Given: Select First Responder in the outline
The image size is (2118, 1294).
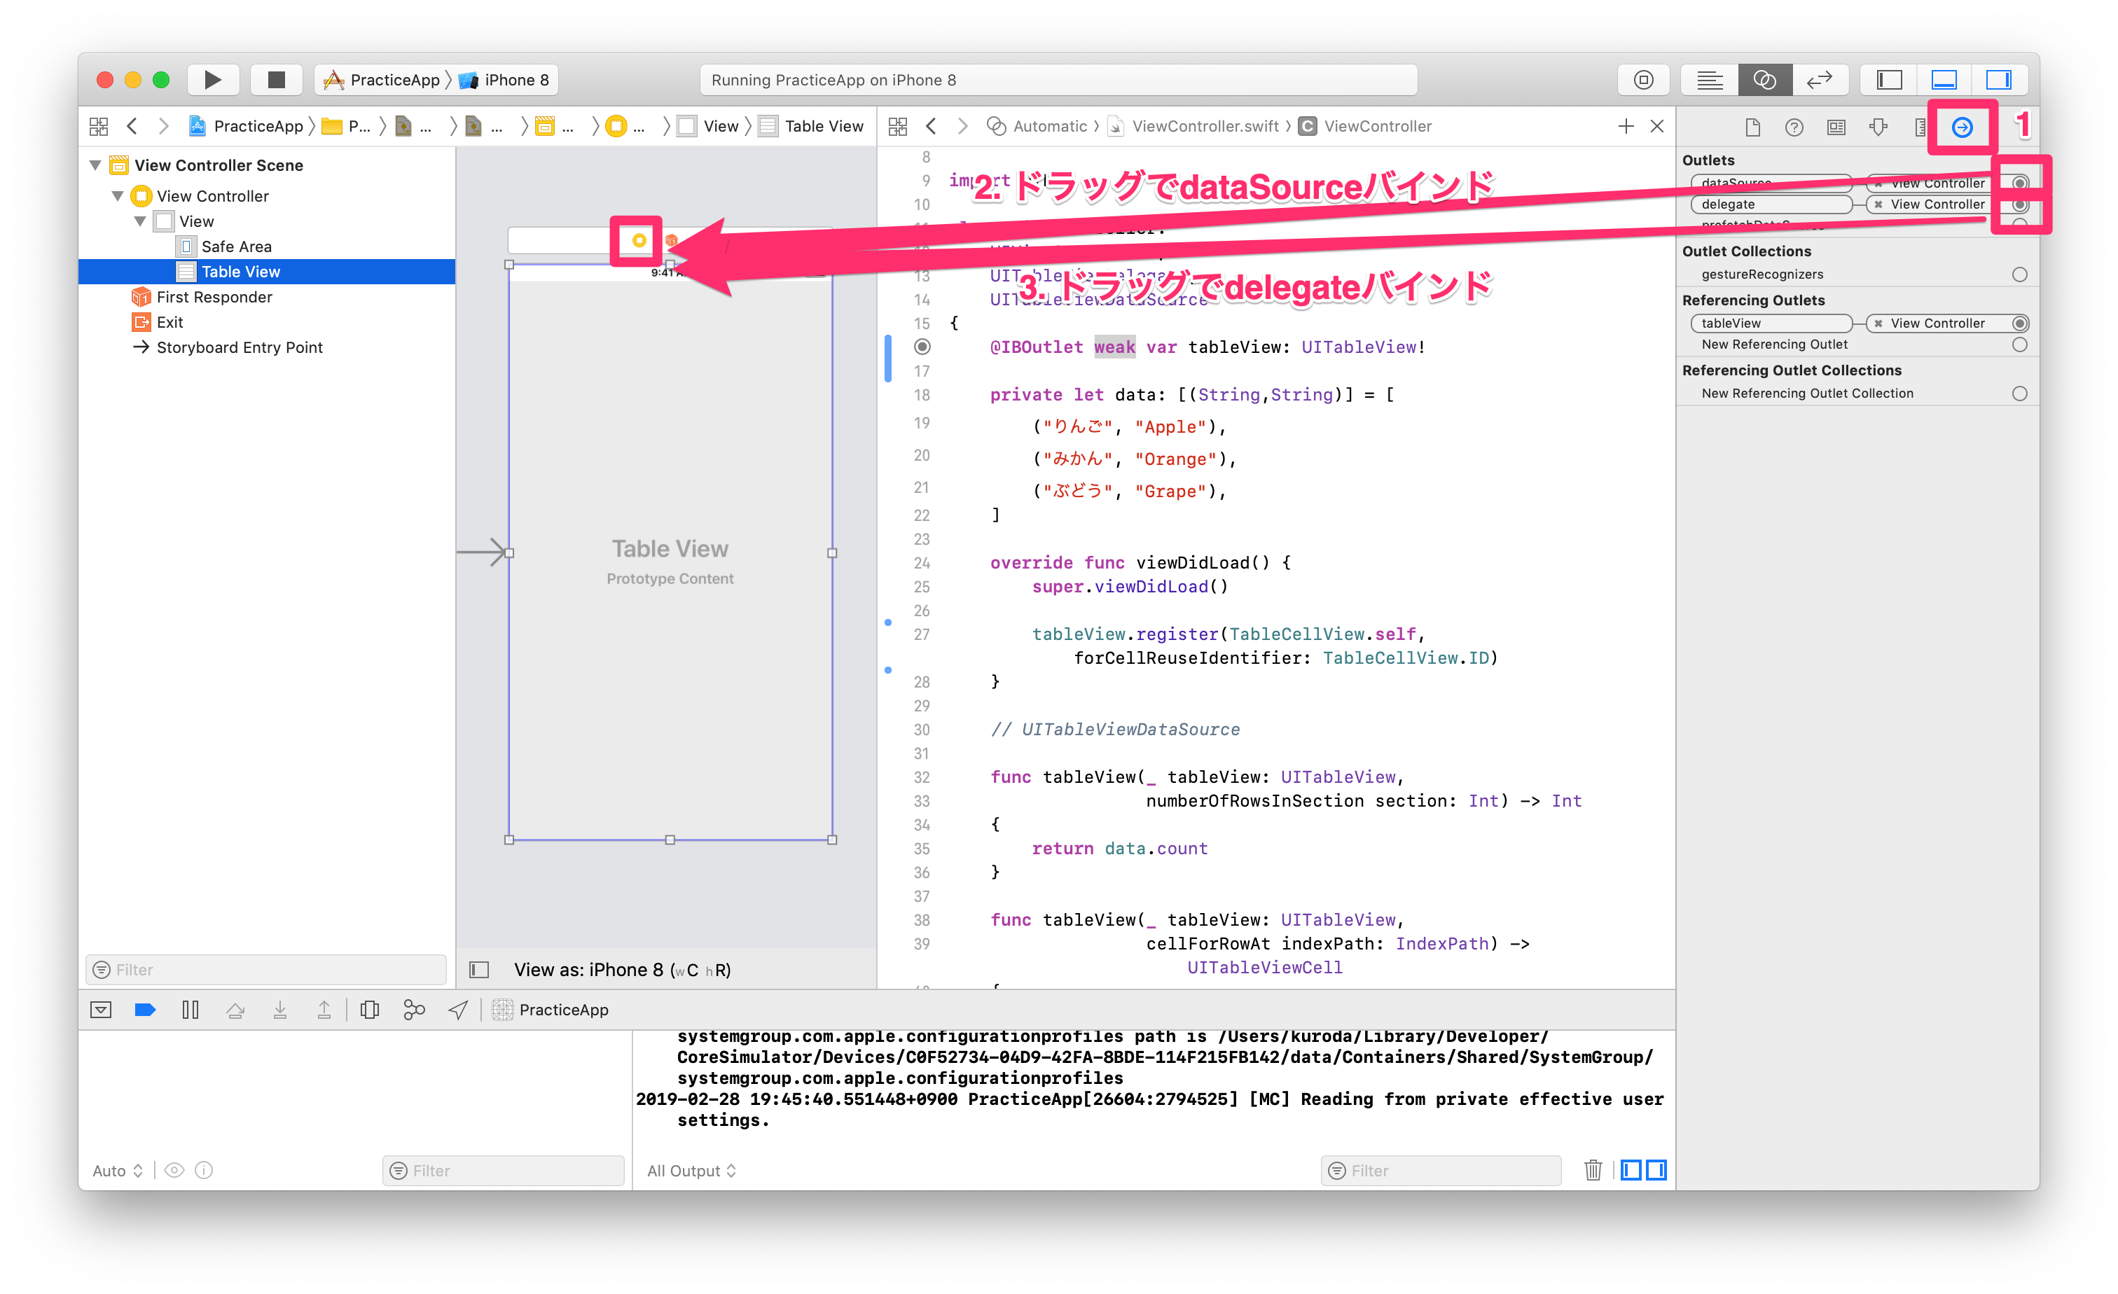Looking at the screenshot, I should 214,298.
